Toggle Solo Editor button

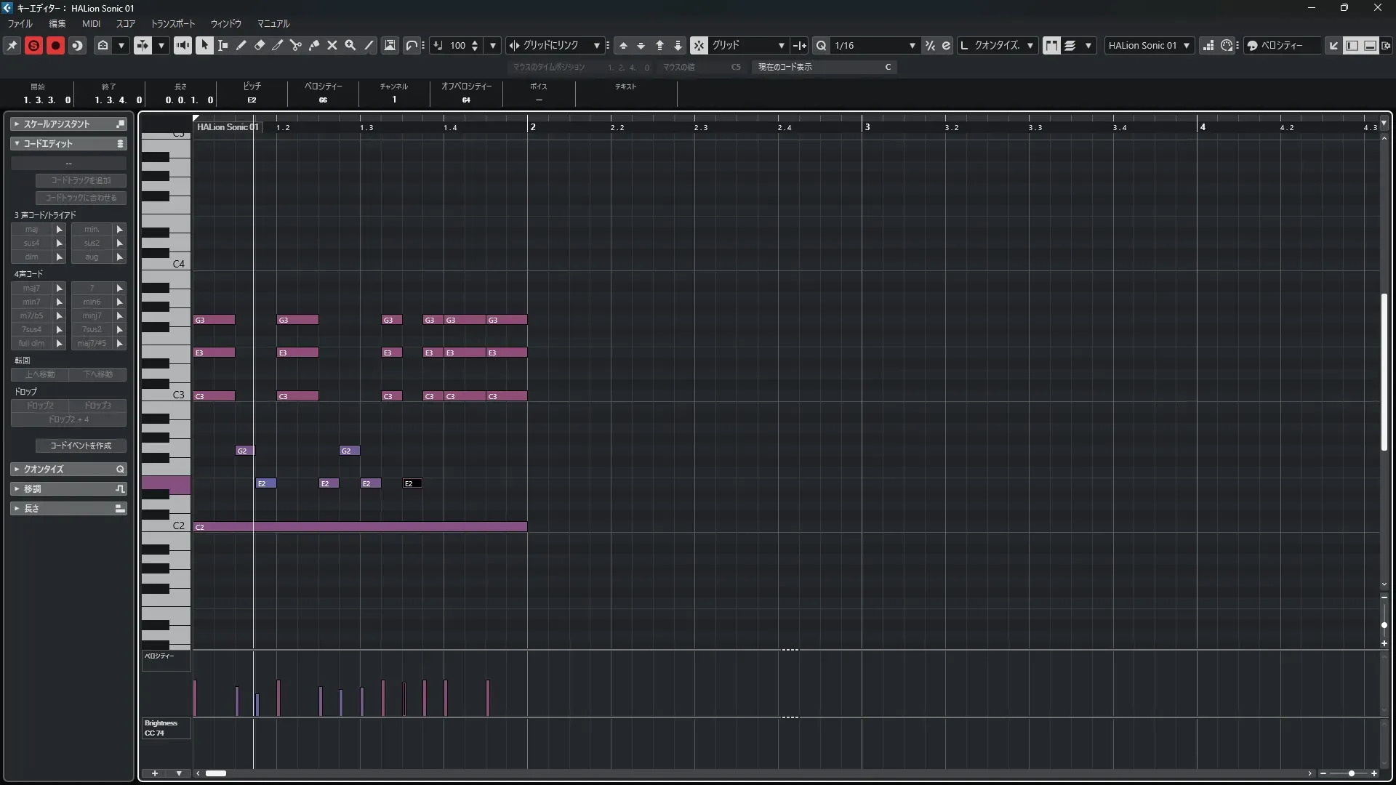click(x=33, y=45)
